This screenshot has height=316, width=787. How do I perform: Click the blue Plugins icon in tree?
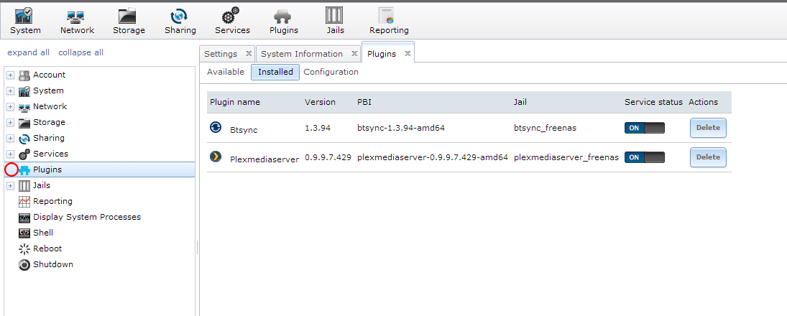pyautogui.click(x=24, y=170)
